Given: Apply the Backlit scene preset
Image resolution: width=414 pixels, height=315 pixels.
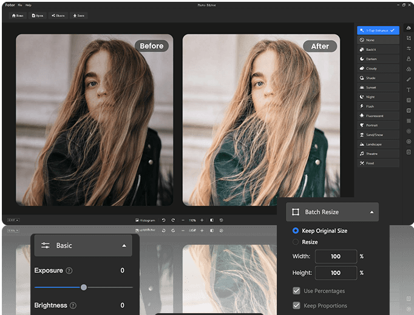Looking at the screenshot, I should [x=378, y=49].
